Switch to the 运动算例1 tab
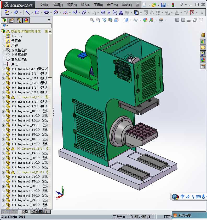The height and width of the screenshot is (220, 207). (41, 212)
